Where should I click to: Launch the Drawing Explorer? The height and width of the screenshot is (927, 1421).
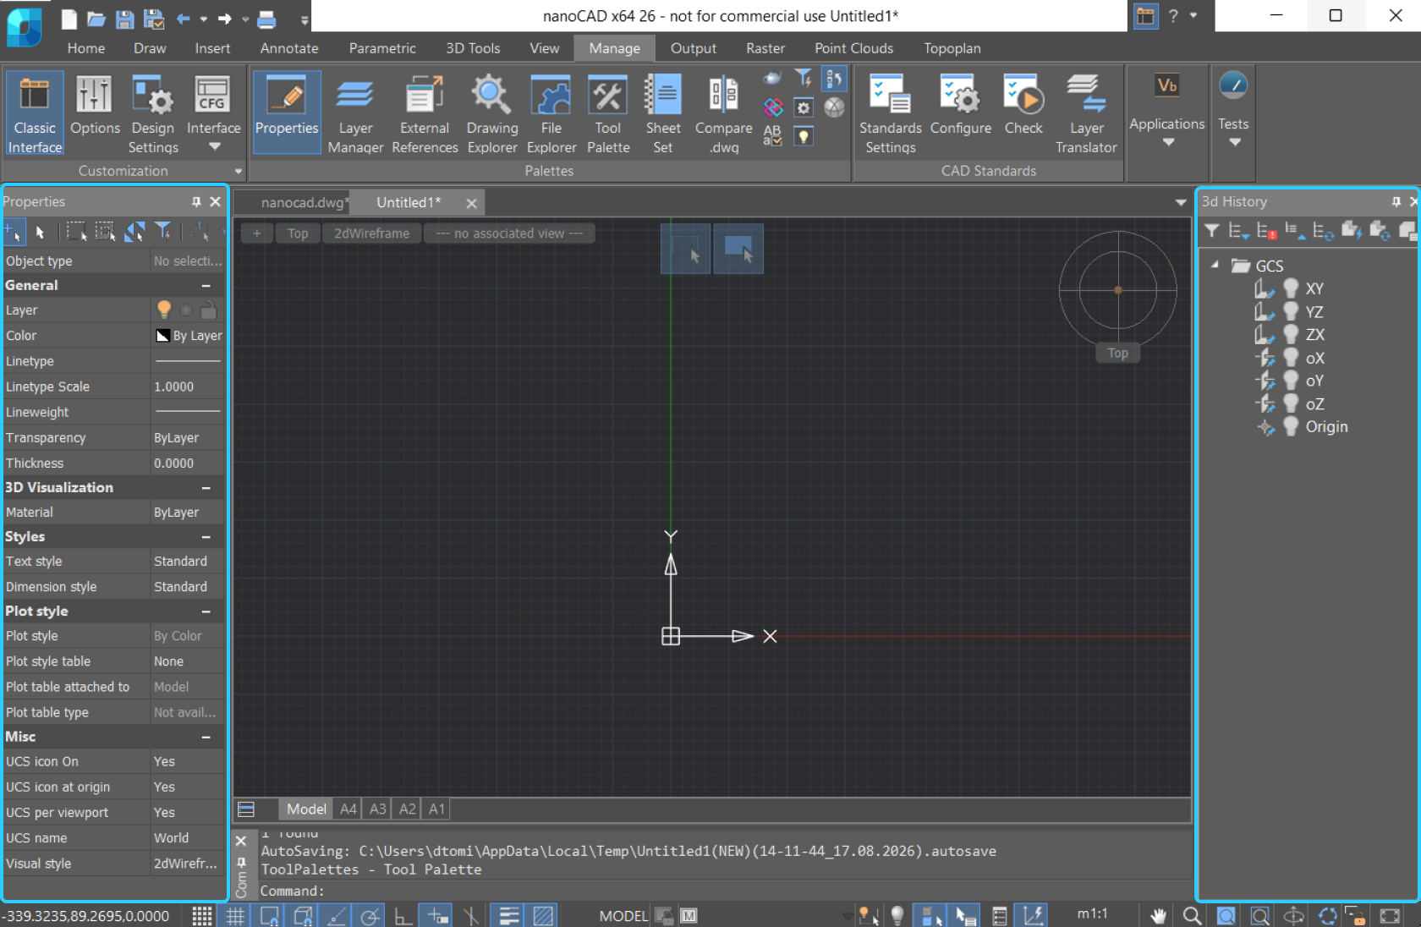[x=491, y=113]
